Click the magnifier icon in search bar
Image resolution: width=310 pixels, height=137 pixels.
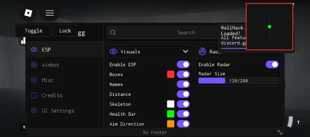point(113,33)
